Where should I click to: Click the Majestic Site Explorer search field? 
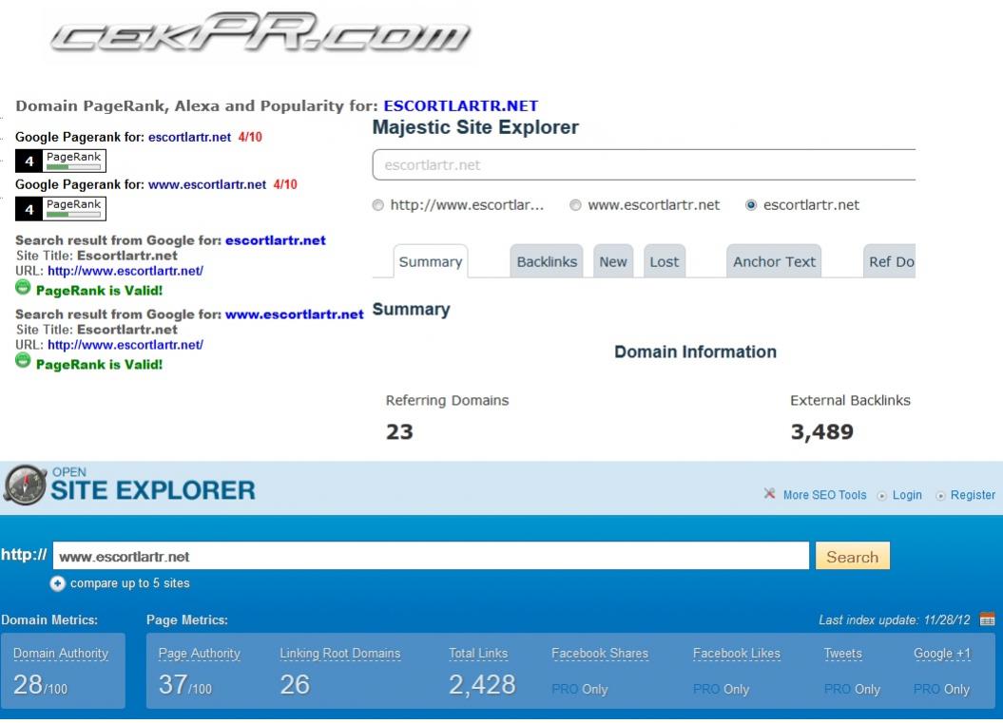(645, 165)
